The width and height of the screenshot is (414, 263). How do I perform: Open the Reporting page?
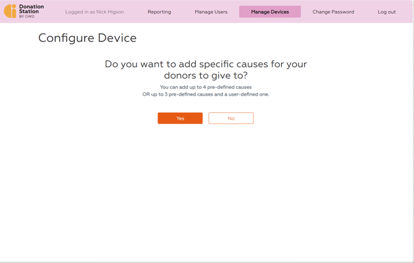pyautogui.click(x=159, y=12)
